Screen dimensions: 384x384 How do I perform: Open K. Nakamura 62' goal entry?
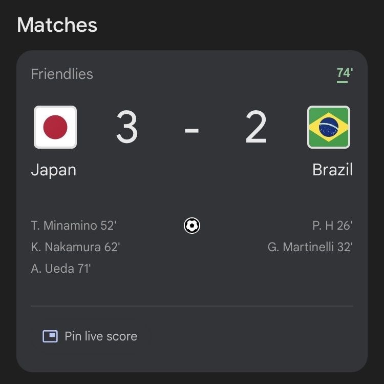[75, 247]
